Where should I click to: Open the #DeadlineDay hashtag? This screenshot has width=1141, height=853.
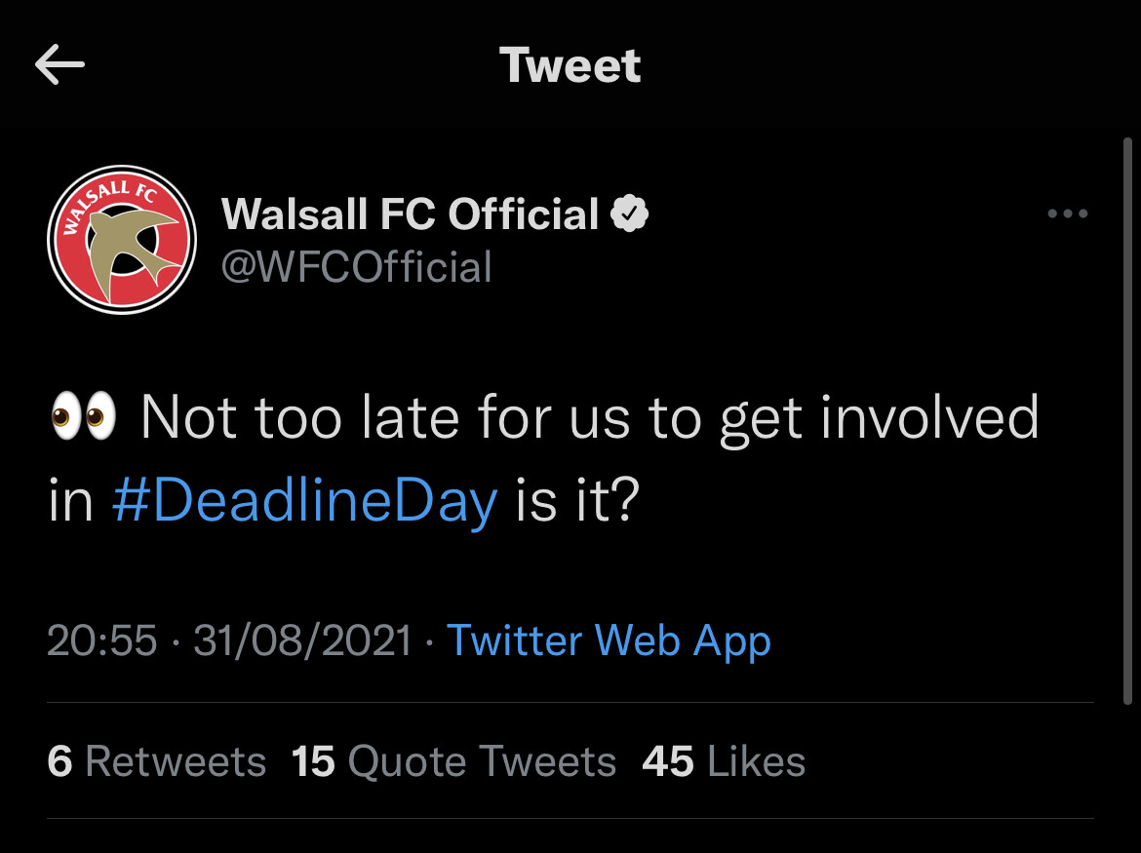point(305,502)
